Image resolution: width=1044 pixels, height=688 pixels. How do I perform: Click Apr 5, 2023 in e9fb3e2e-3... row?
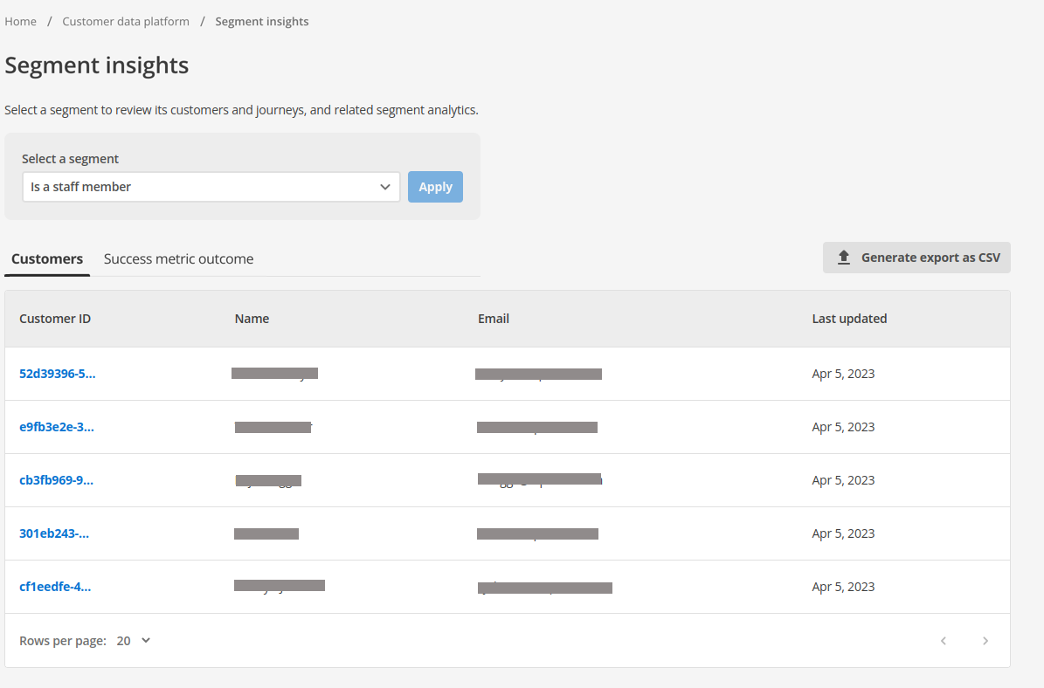click(x=843, y=427)
